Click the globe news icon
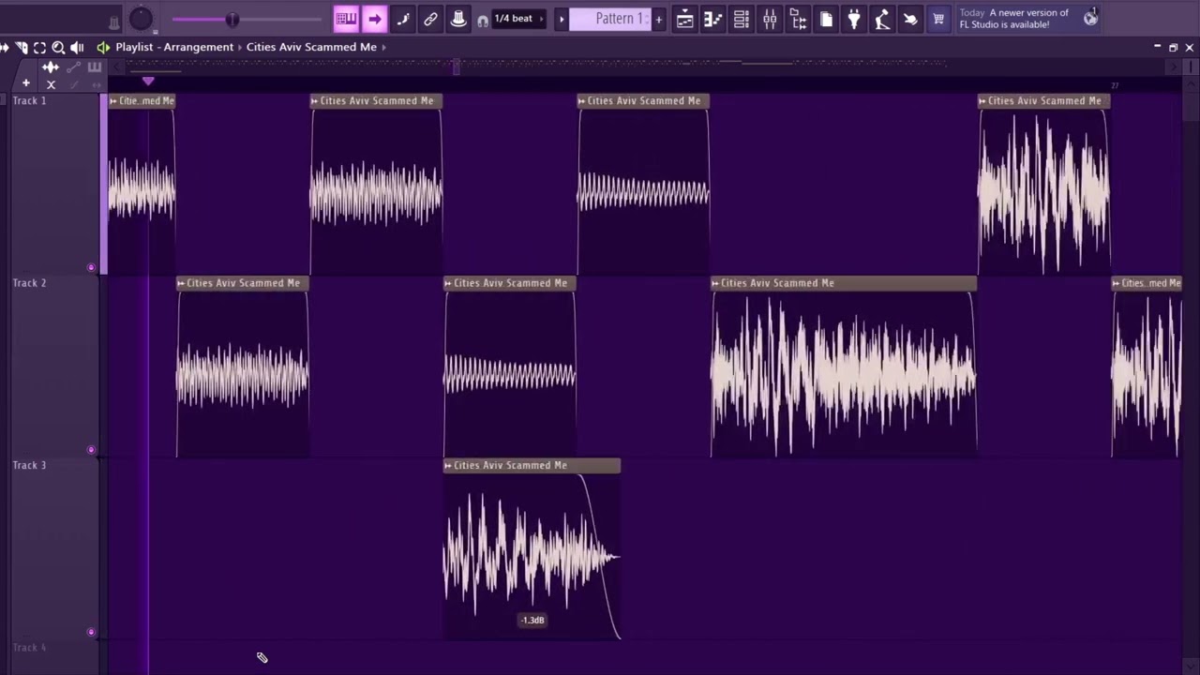Image resolution: width=1200 pixels, height=675 pixels. pyautogui.click(x=1090, y=18)
